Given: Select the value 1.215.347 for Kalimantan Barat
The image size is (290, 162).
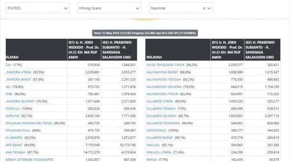Looking at the screenshot, I should click(272, 72).
